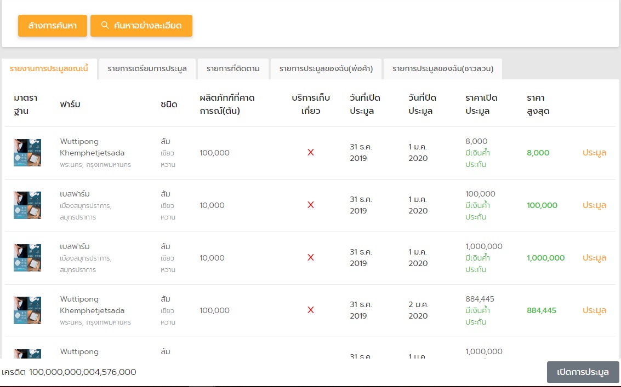Click the ล้างการค้นหา clear search button

coord(53,26)
